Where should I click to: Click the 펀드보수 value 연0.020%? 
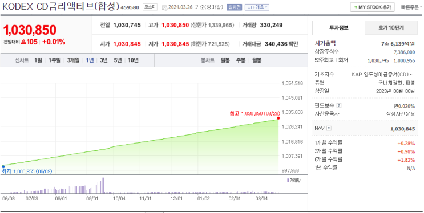404,106
